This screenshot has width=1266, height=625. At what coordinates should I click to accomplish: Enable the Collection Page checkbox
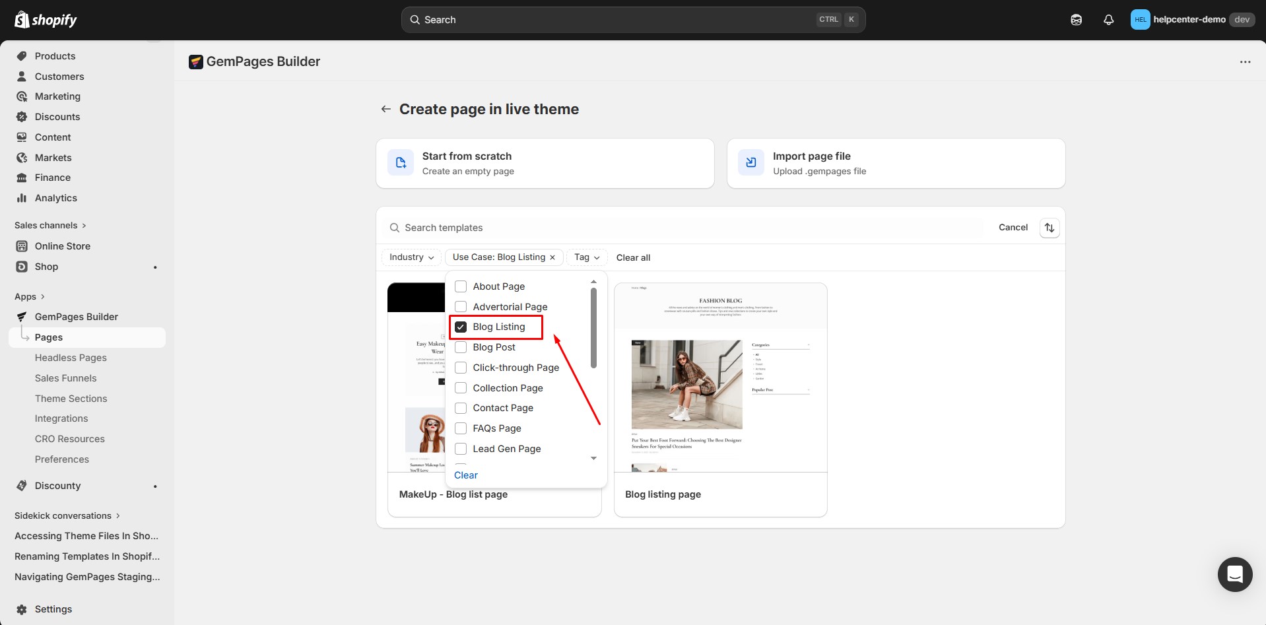click(x=461, y=388)
